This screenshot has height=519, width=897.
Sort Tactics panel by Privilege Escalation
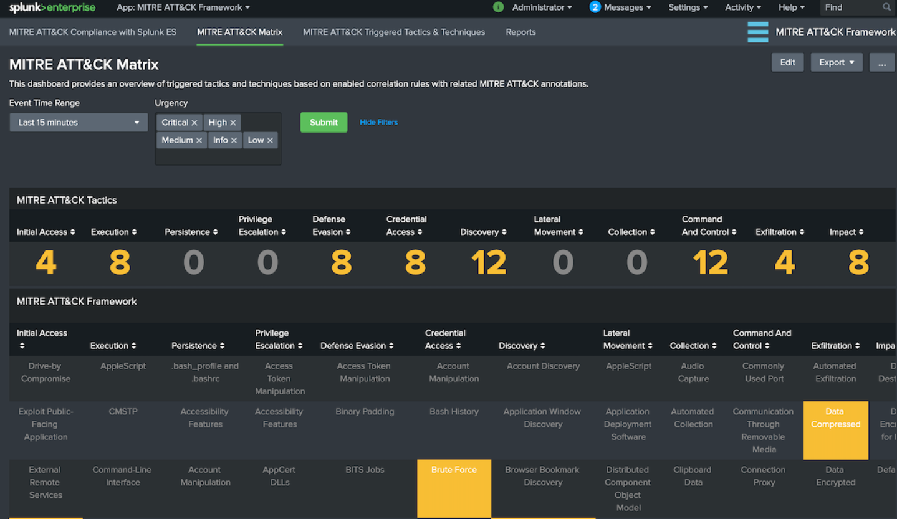[262, 226]
